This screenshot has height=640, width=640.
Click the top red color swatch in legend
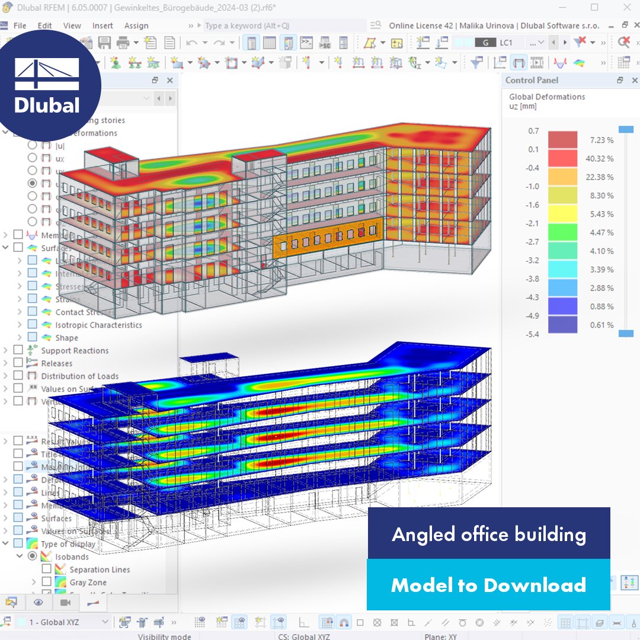click(562, 140)
